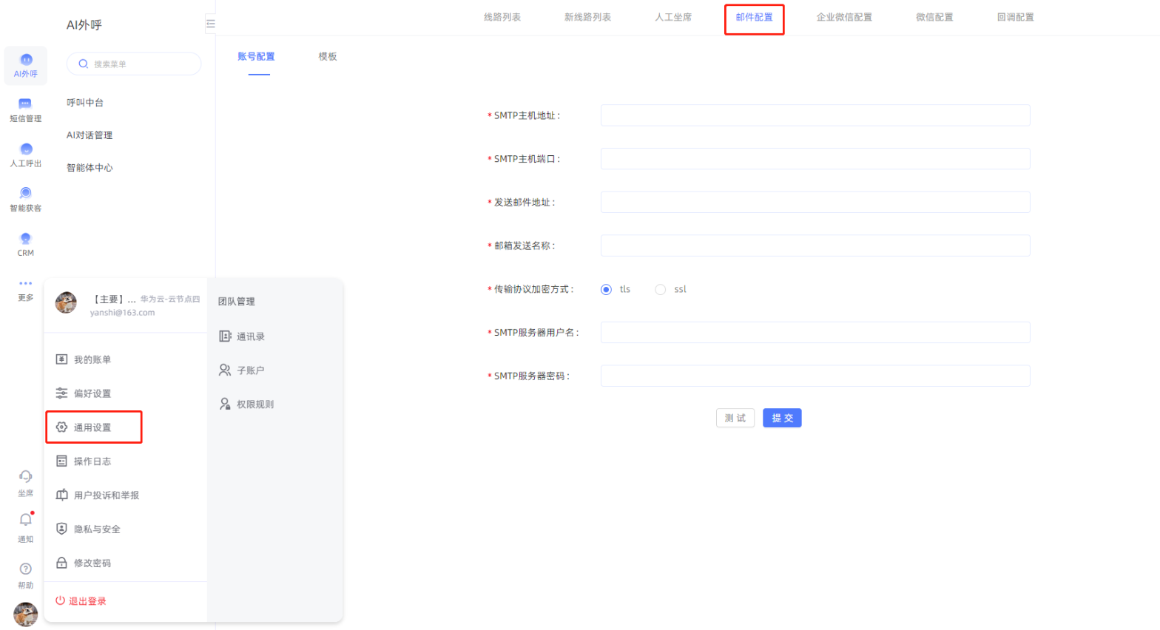1160x630 pixels.
Task: Expand the 呼叫中台 menu item
Action: coord(85,103)
